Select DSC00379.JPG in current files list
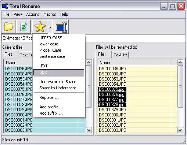This screenshot has height=145, width=187. (19, 110)
